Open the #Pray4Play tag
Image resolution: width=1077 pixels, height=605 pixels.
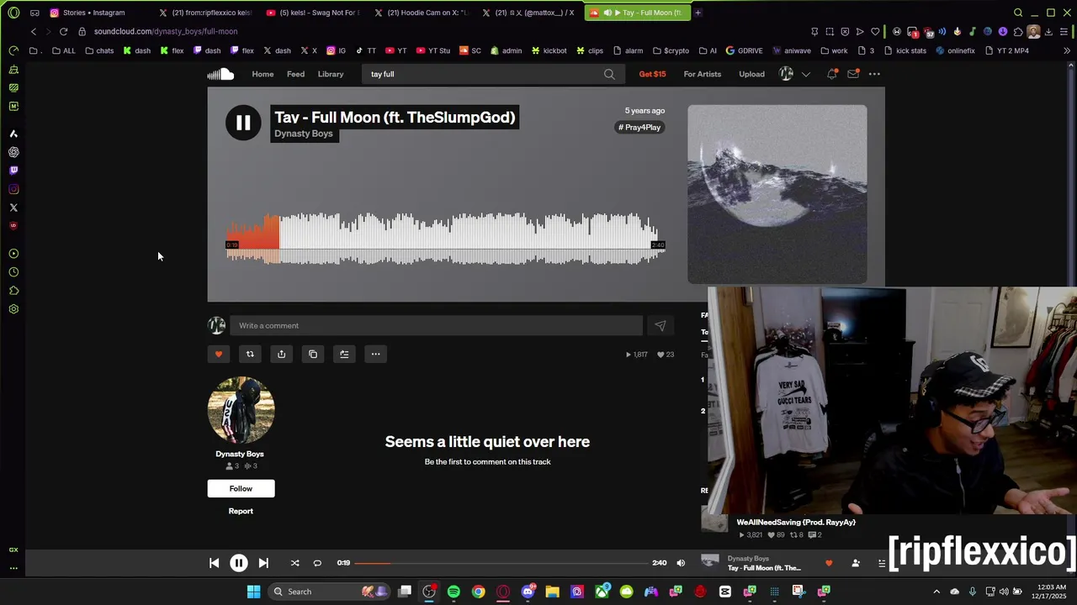639,127
